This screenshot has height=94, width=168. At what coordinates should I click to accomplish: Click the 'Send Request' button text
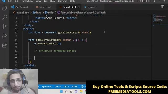[55, 18]
